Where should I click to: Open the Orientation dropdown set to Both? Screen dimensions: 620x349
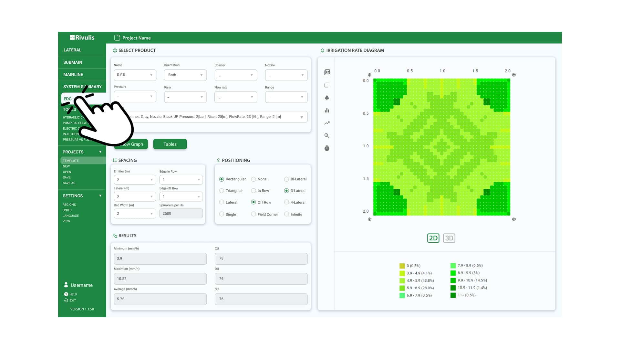point(185,75)
